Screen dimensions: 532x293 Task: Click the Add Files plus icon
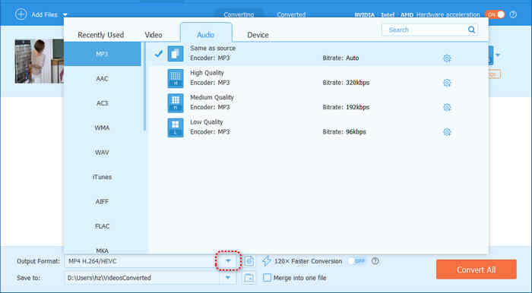(21, 14)
